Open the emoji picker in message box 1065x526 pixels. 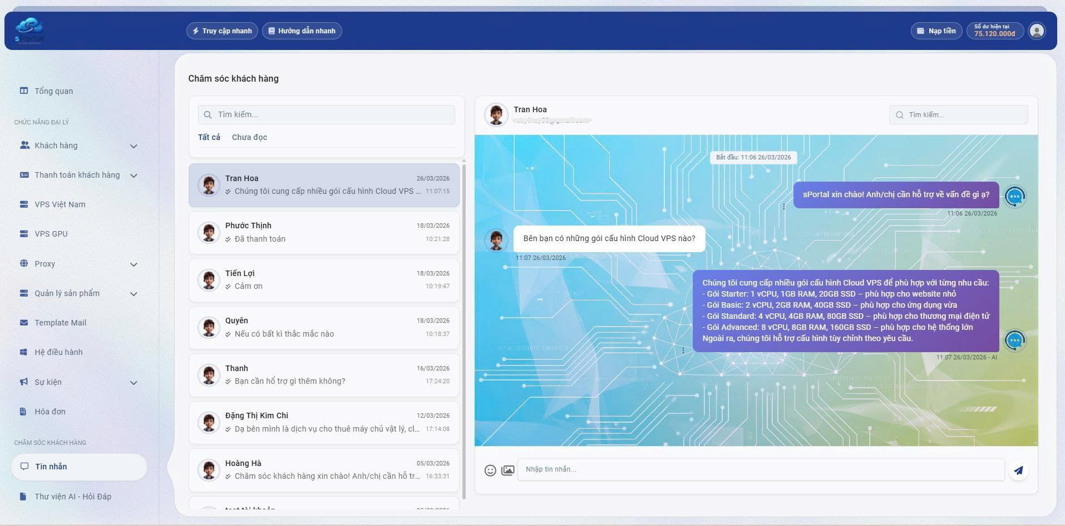click(490, 470)
